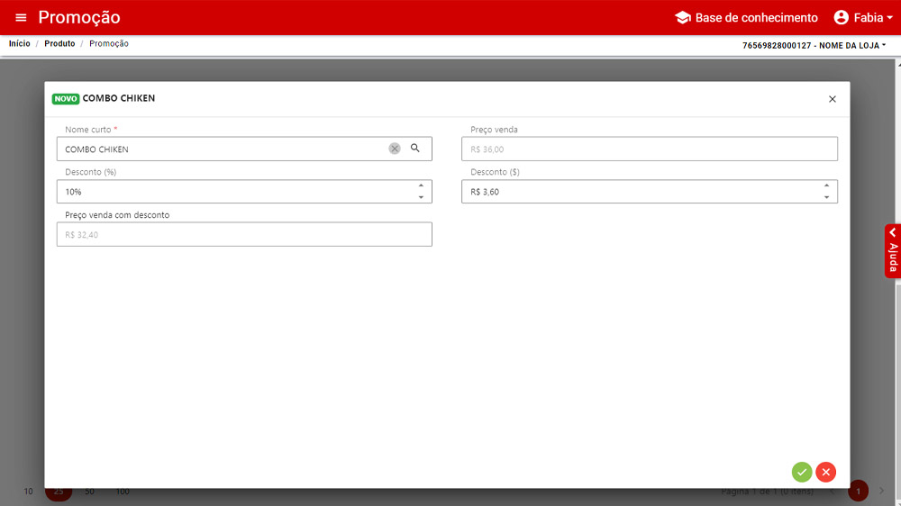Click the graduation cap knowledge icon
The height and width of the screenshot is (506, 901).
pos(682,18)
